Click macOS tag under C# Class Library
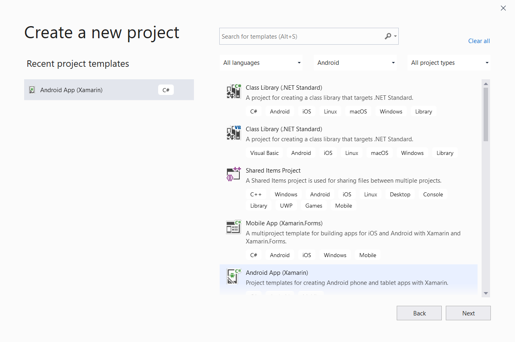The image size is (515, 342). [358, 111]
